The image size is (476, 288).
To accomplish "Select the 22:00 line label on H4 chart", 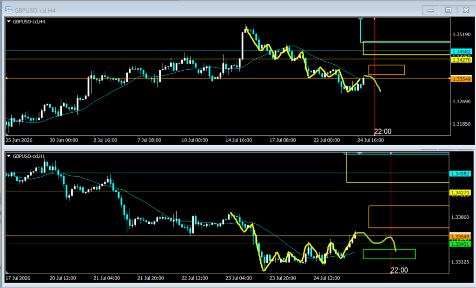I will point(383,132).
